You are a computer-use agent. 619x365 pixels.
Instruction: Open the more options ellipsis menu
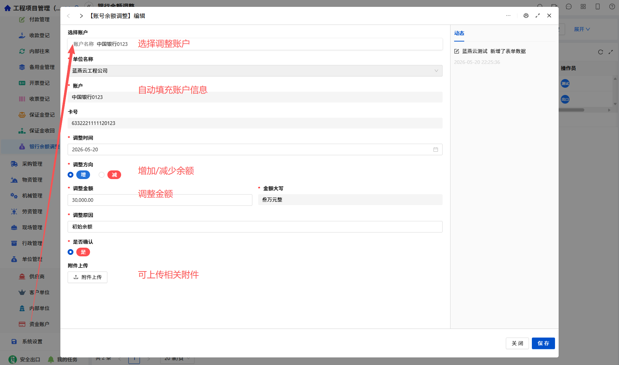pos(508,16)
